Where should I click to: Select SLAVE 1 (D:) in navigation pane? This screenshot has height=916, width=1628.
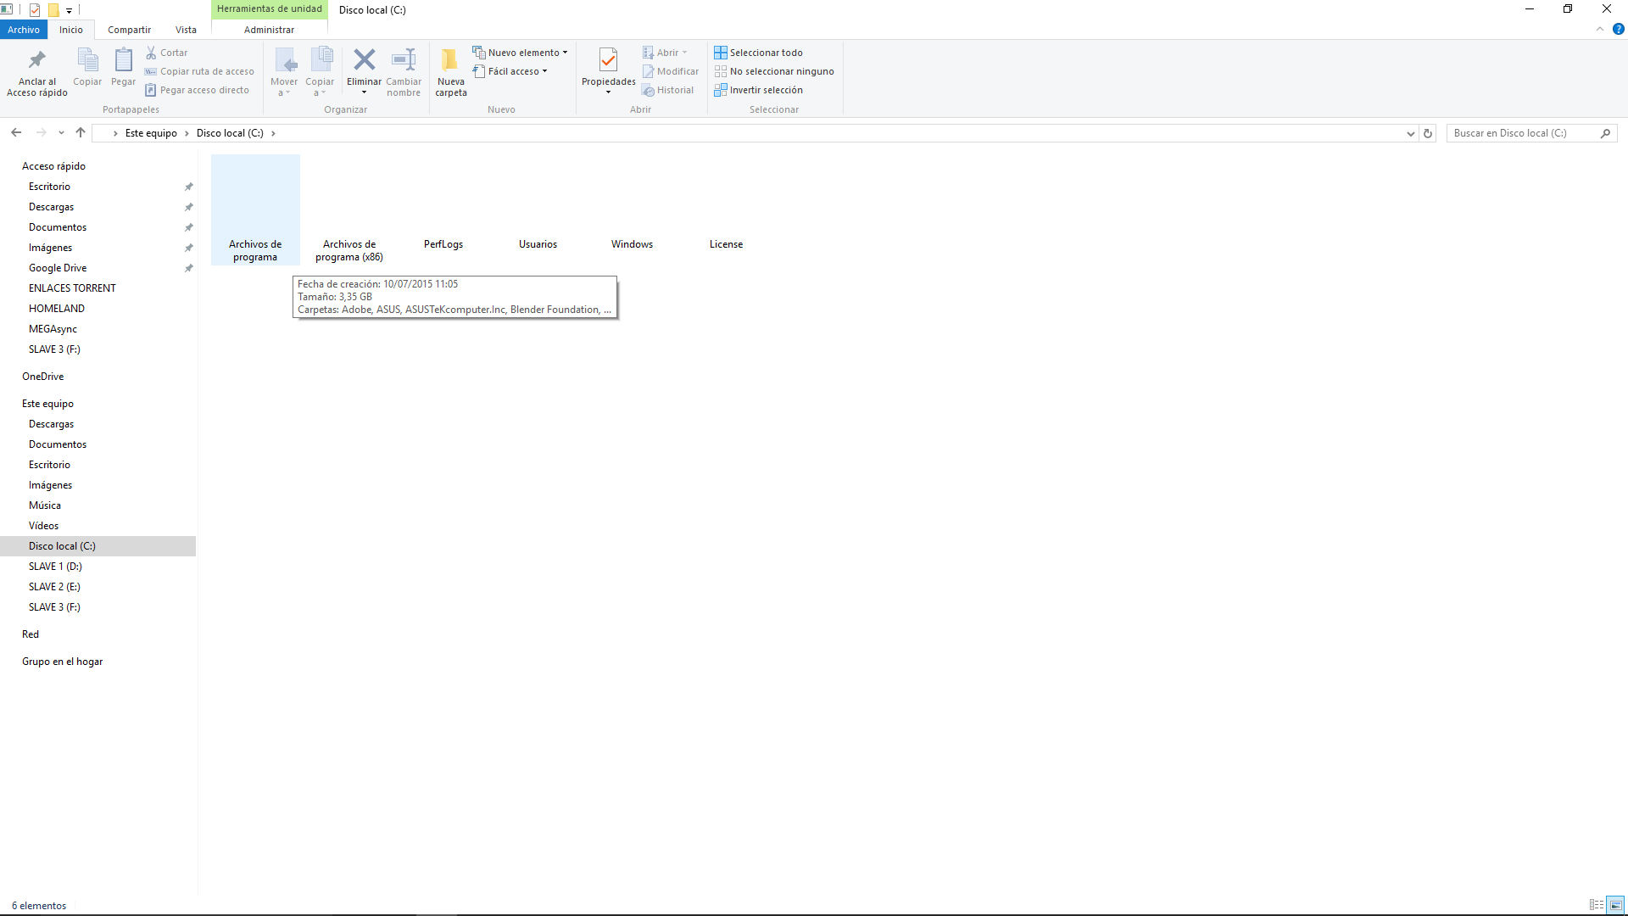(55, 567)
